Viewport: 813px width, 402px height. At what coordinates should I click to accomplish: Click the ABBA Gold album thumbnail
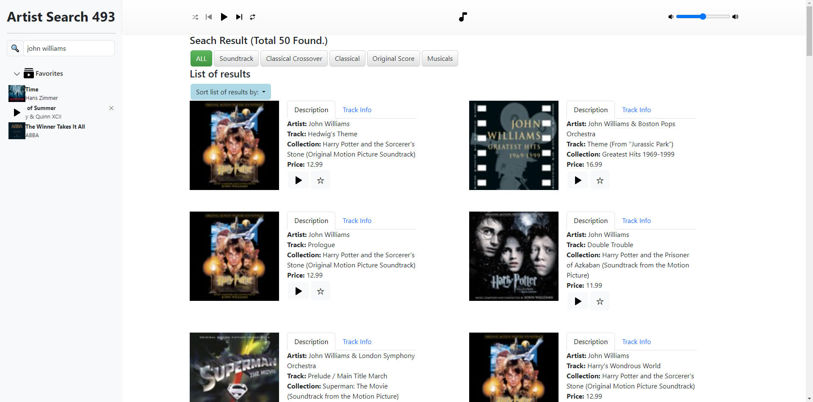(x=17, y=131)
